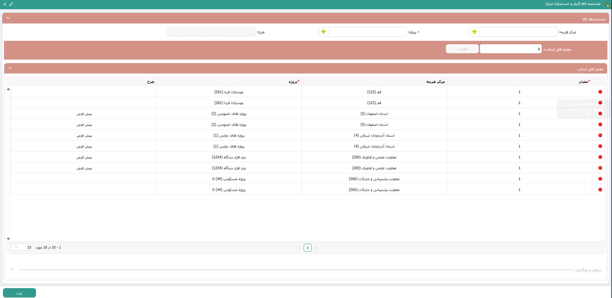The image size is (612, 298).
Task: Select page 1 in pagination
Action: click(x=307, y=248)
